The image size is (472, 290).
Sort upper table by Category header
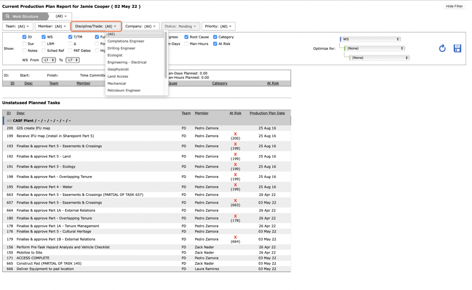coord(220,83)
